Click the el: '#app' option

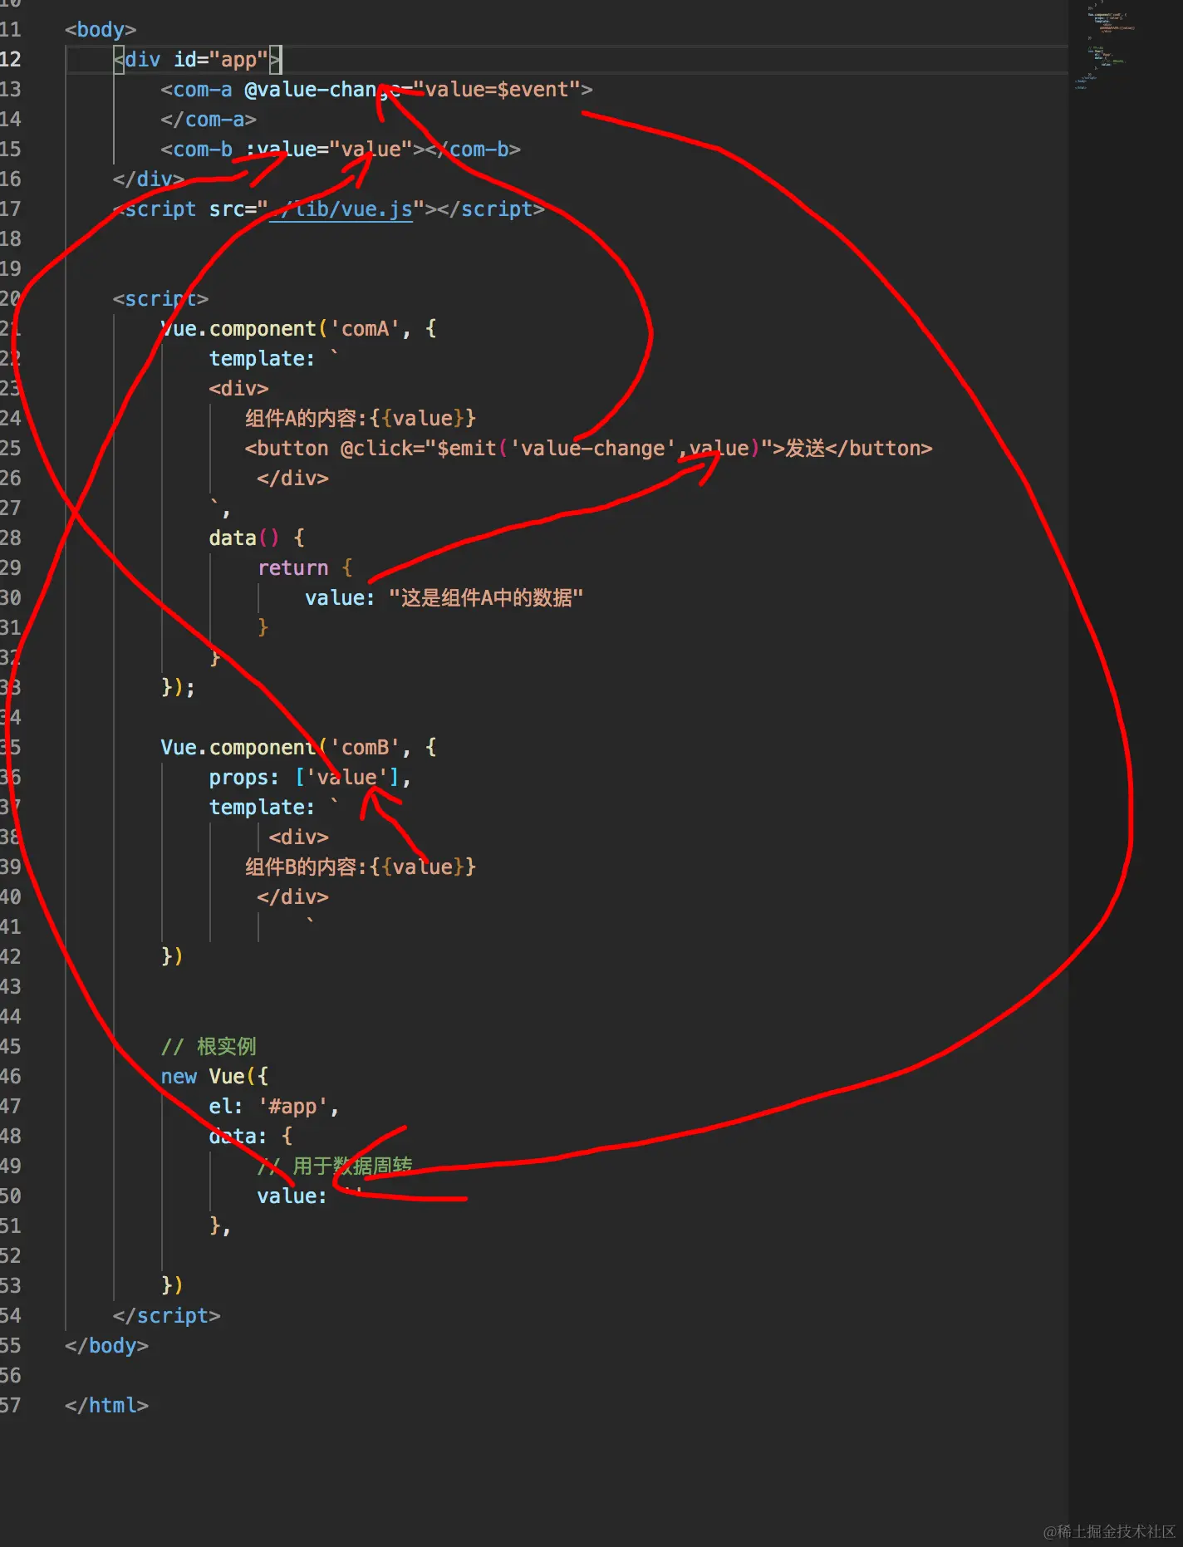[274, 1107]
